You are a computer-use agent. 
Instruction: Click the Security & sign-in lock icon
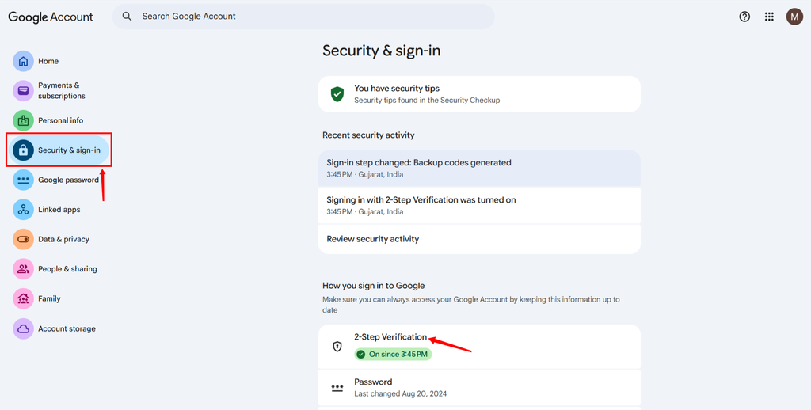[x=23, y=150]
